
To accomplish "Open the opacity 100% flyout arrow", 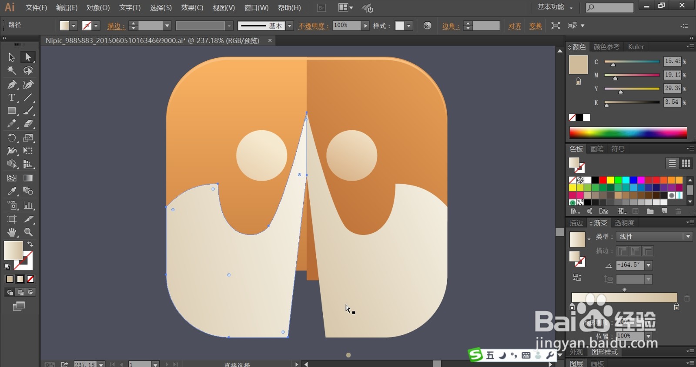I will coord(365,26).
